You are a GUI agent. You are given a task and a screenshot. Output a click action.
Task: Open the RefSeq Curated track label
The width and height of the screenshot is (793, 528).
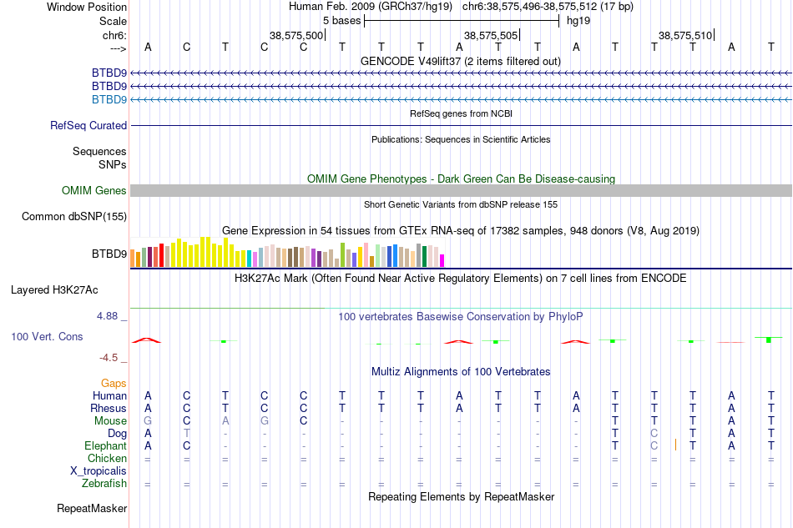click(x=88, y=125)
